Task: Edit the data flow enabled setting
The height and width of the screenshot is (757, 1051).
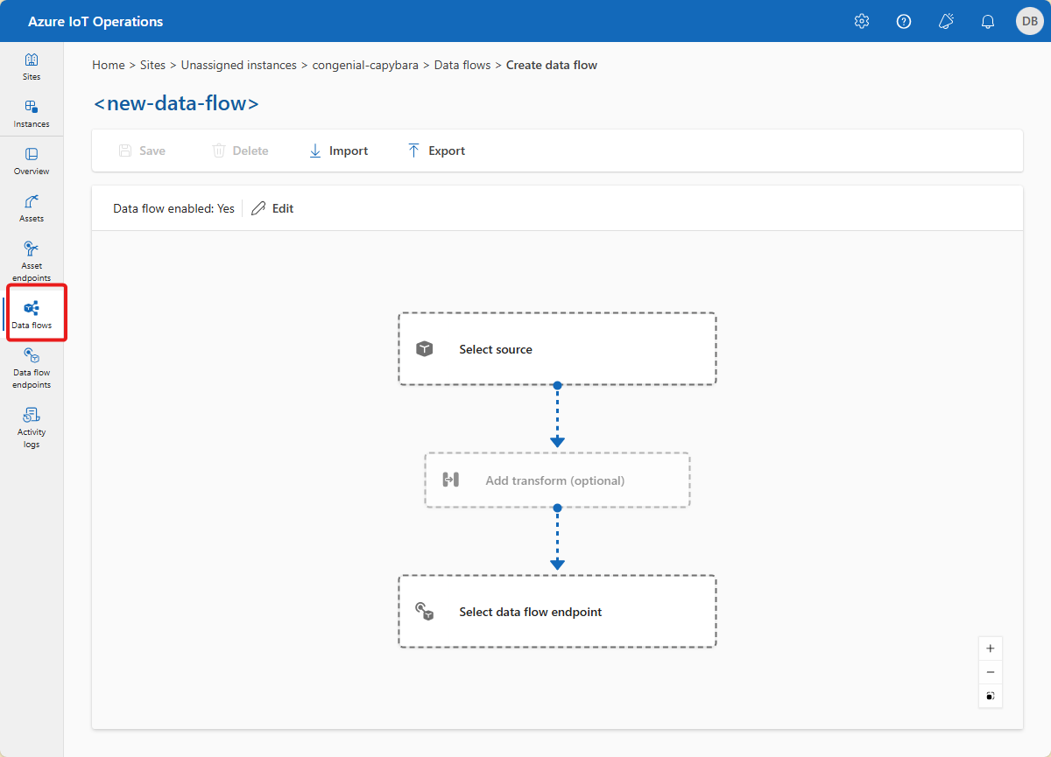Action: click(x=272, y=208)
